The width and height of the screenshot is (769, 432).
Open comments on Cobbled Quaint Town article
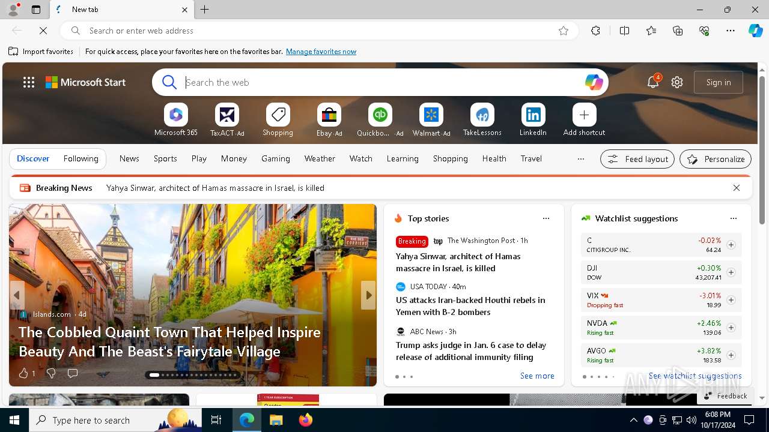tap(73, 373)
